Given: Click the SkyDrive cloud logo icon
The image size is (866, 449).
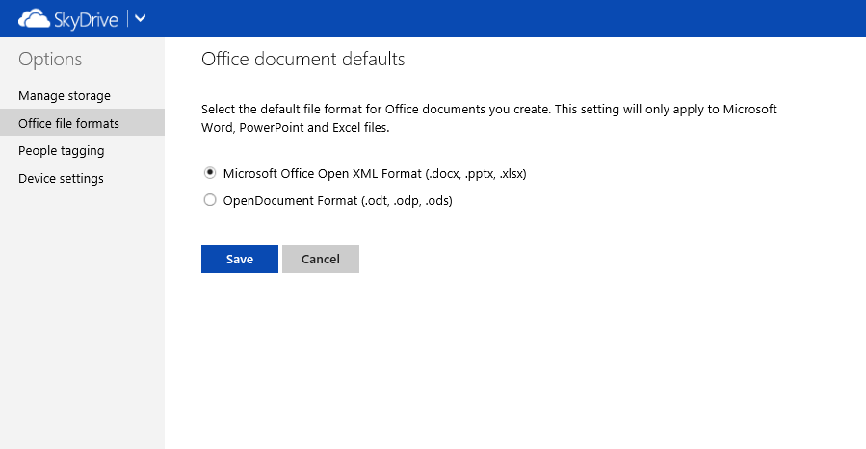Looking at the screenshot, I should [35, 18].
